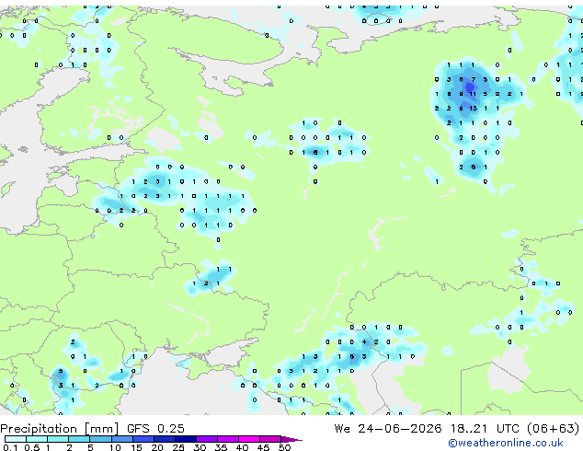Click the 'Precipitation [mm]' title label
The width and height of the screenshot is (583, 451).
pos(60,429)
